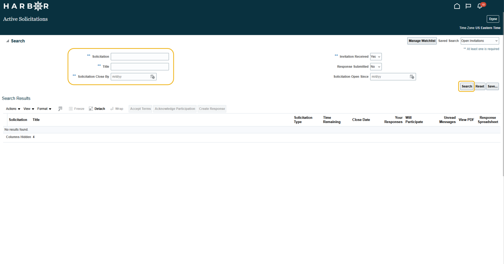Viewport: 504px width, 264px height.
Task: Focus the Title input field
Action: click(x=140, y=67)
